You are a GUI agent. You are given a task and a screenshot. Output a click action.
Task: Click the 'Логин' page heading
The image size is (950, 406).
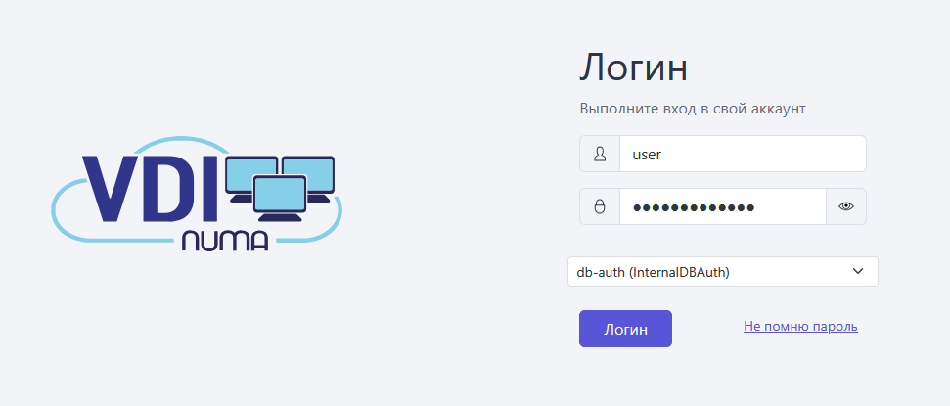coord(634,68)
